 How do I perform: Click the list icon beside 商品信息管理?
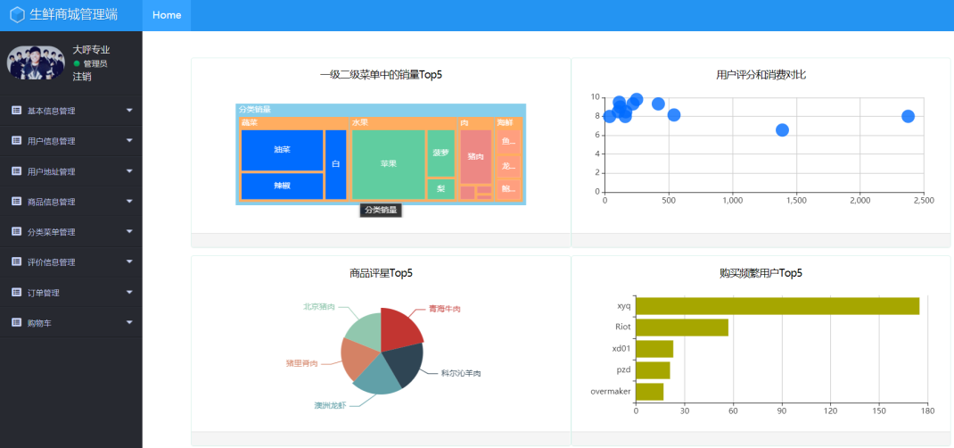coord(16,202)
